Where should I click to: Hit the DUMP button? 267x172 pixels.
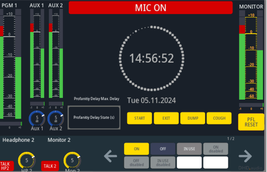coord(193,118)
